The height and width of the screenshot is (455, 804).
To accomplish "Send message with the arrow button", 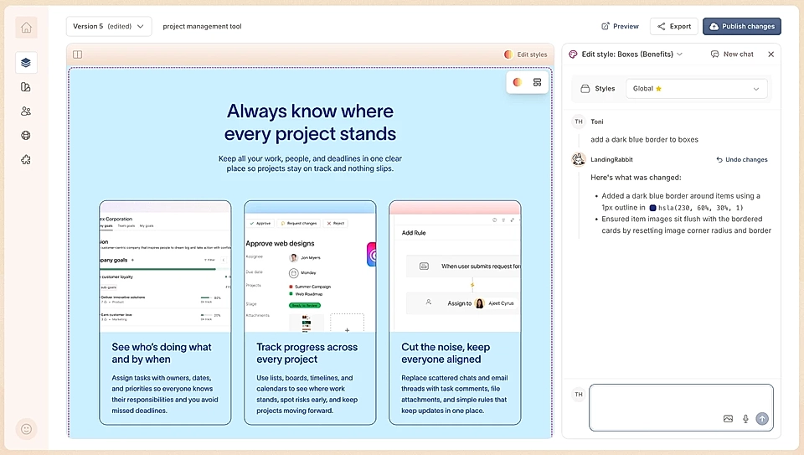I will point(762,419).
